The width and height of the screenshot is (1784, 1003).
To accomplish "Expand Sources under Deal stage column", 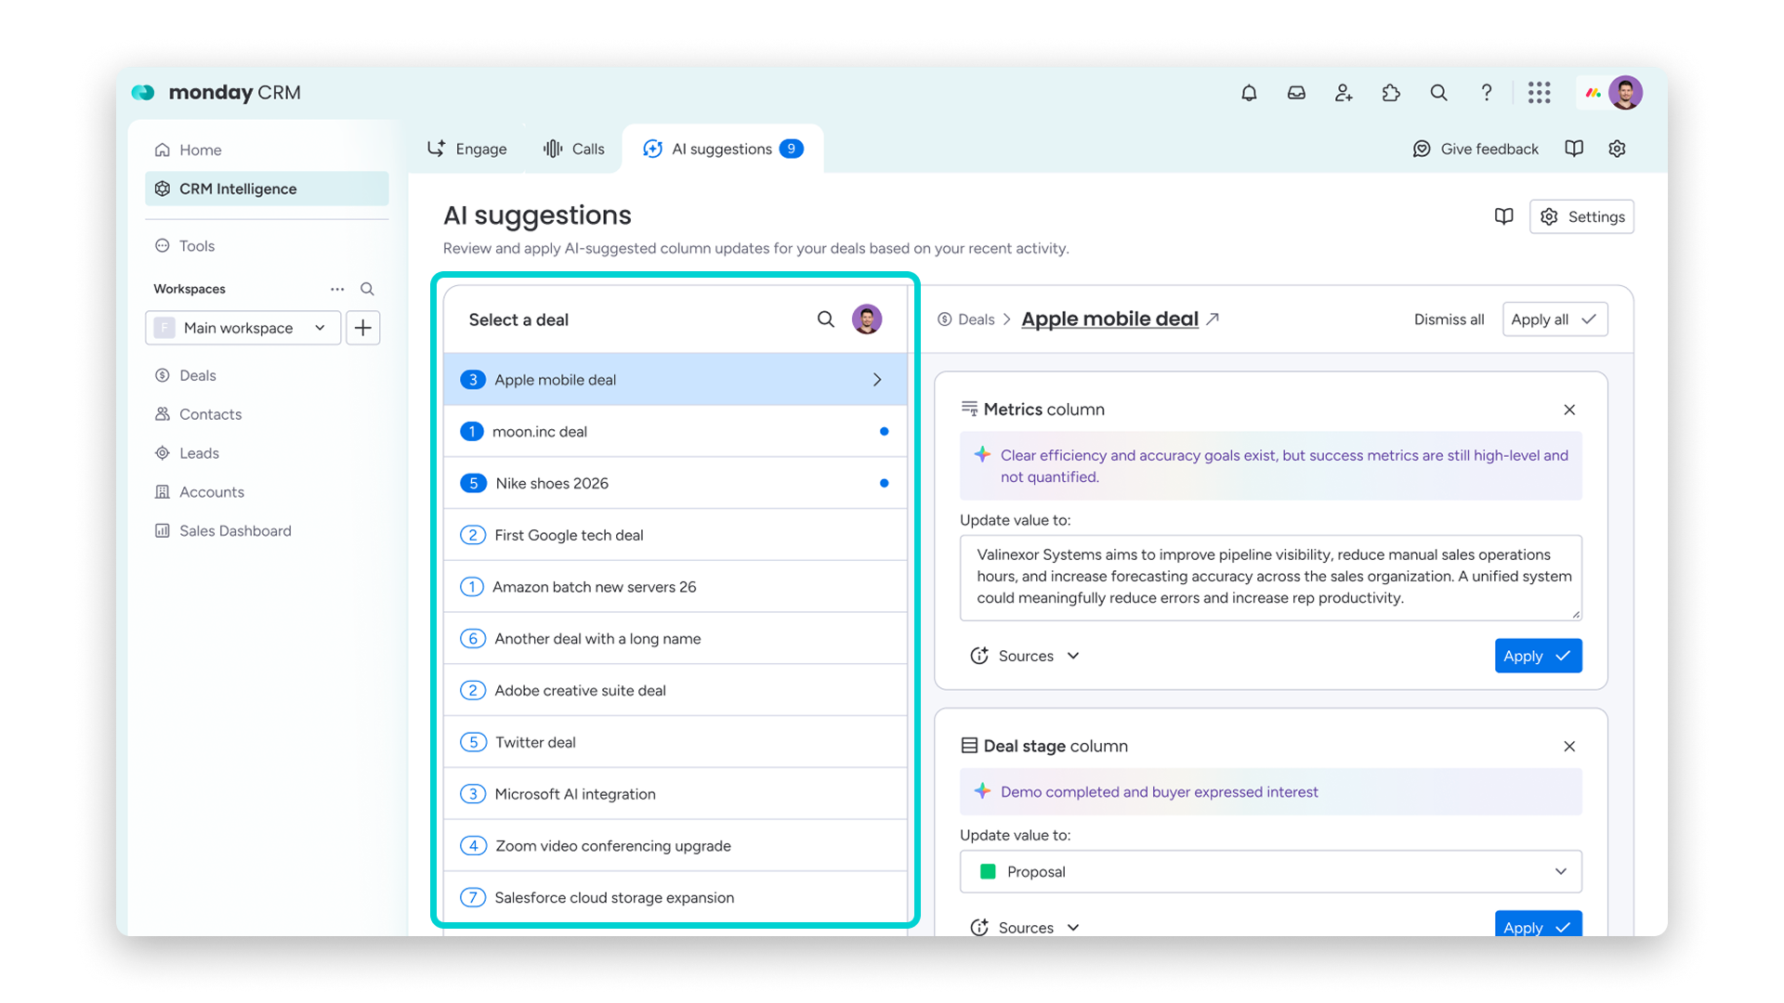I will [1025, 928].
